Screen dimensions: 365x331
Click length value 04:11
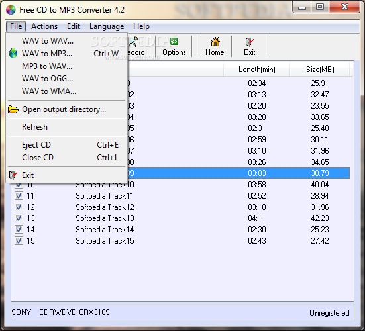tap(256, 218)
